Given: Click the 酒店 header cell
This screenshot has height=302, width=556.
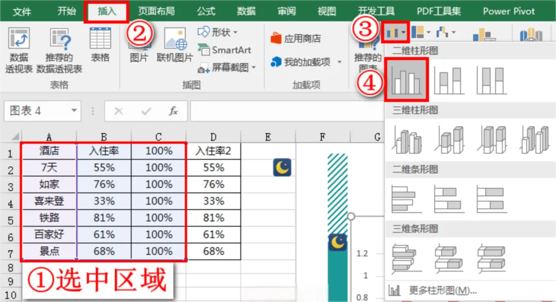Looking at the screenshot, I should coord(49,151).
